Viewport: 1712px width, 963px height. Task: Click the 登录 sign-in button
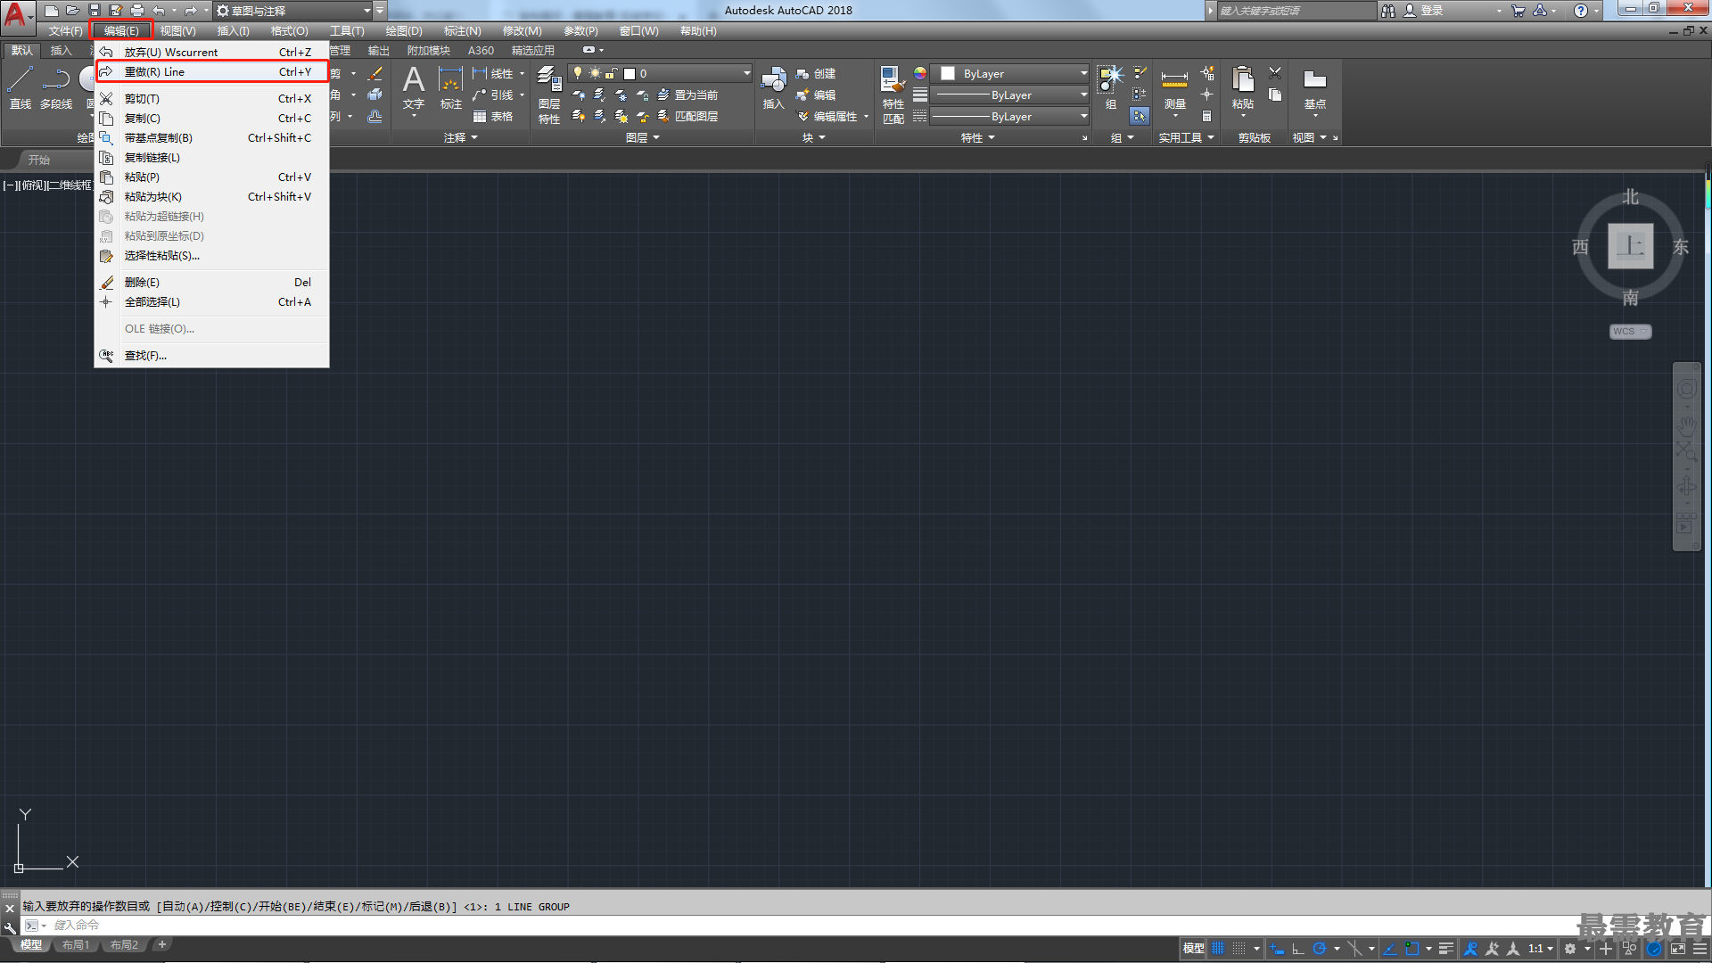pos(1424,11)
